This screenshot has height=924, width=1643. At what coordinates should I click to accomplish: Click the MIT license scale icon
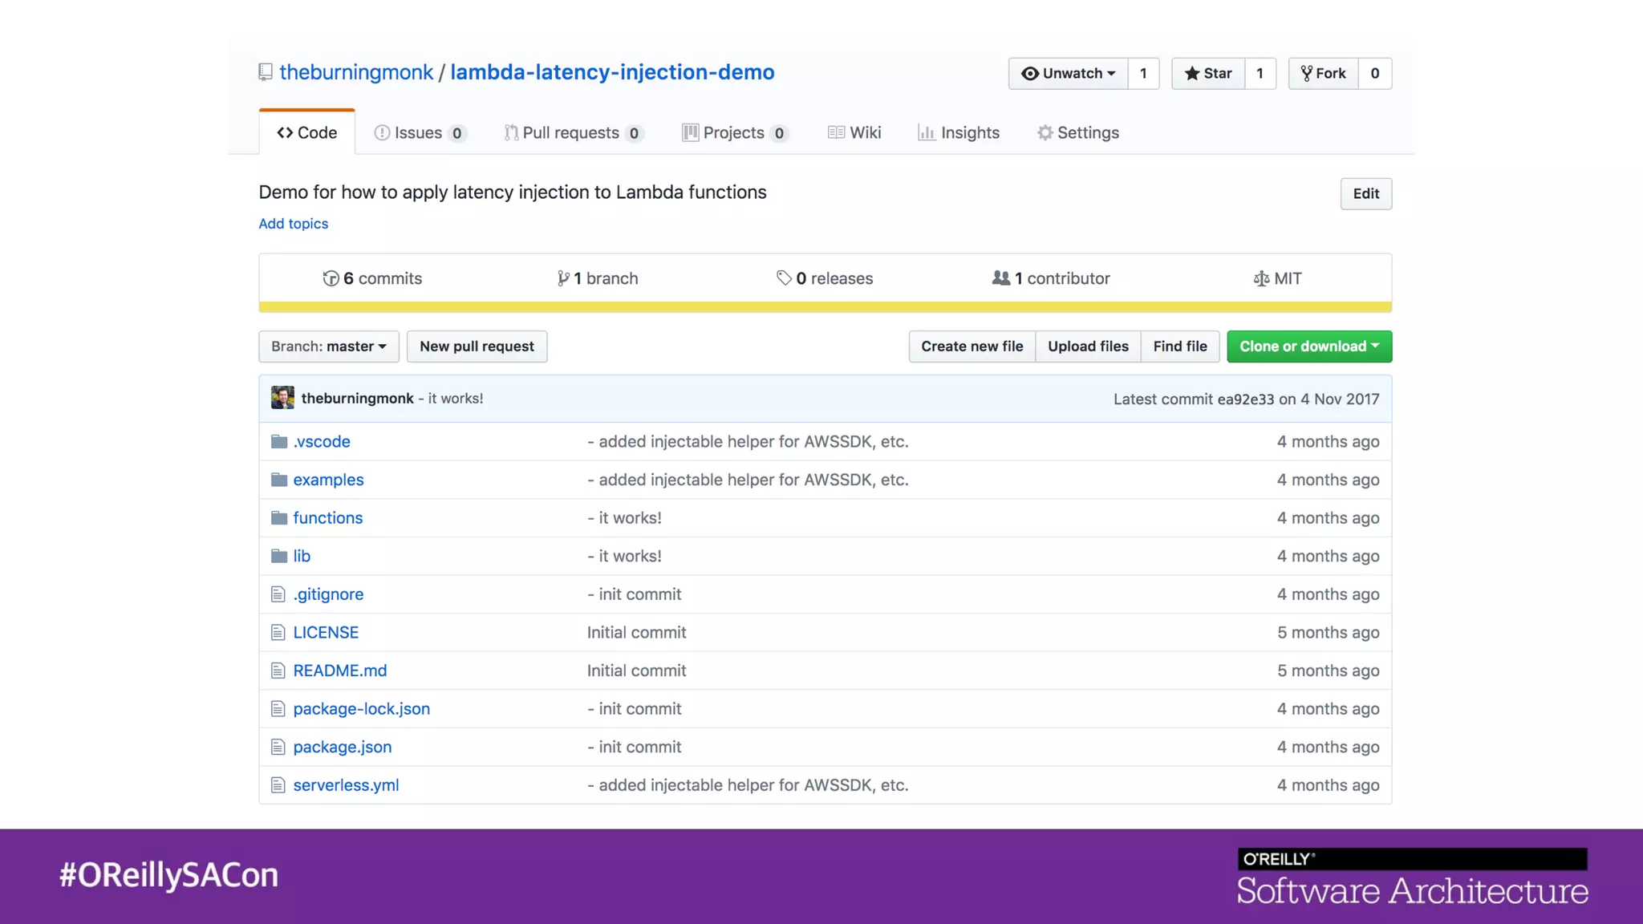click(1261, 278)
